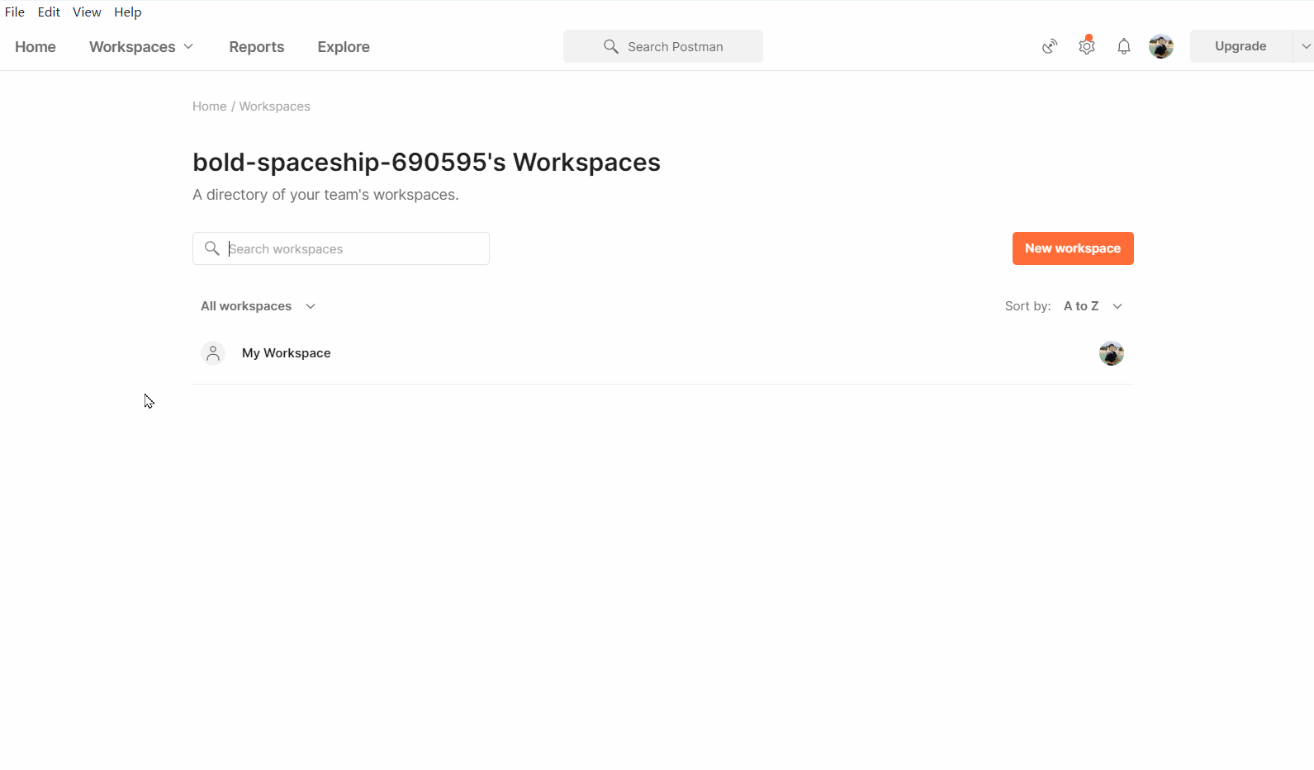Focus the Search workspaces input field
The width and height of the screenshot is (1314, 770).
(341, 248)
